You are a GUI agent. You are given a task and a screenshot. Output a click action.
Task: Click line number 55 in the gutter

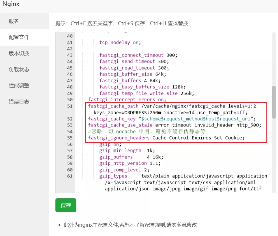pyautogui.click(x=70, y=138)
